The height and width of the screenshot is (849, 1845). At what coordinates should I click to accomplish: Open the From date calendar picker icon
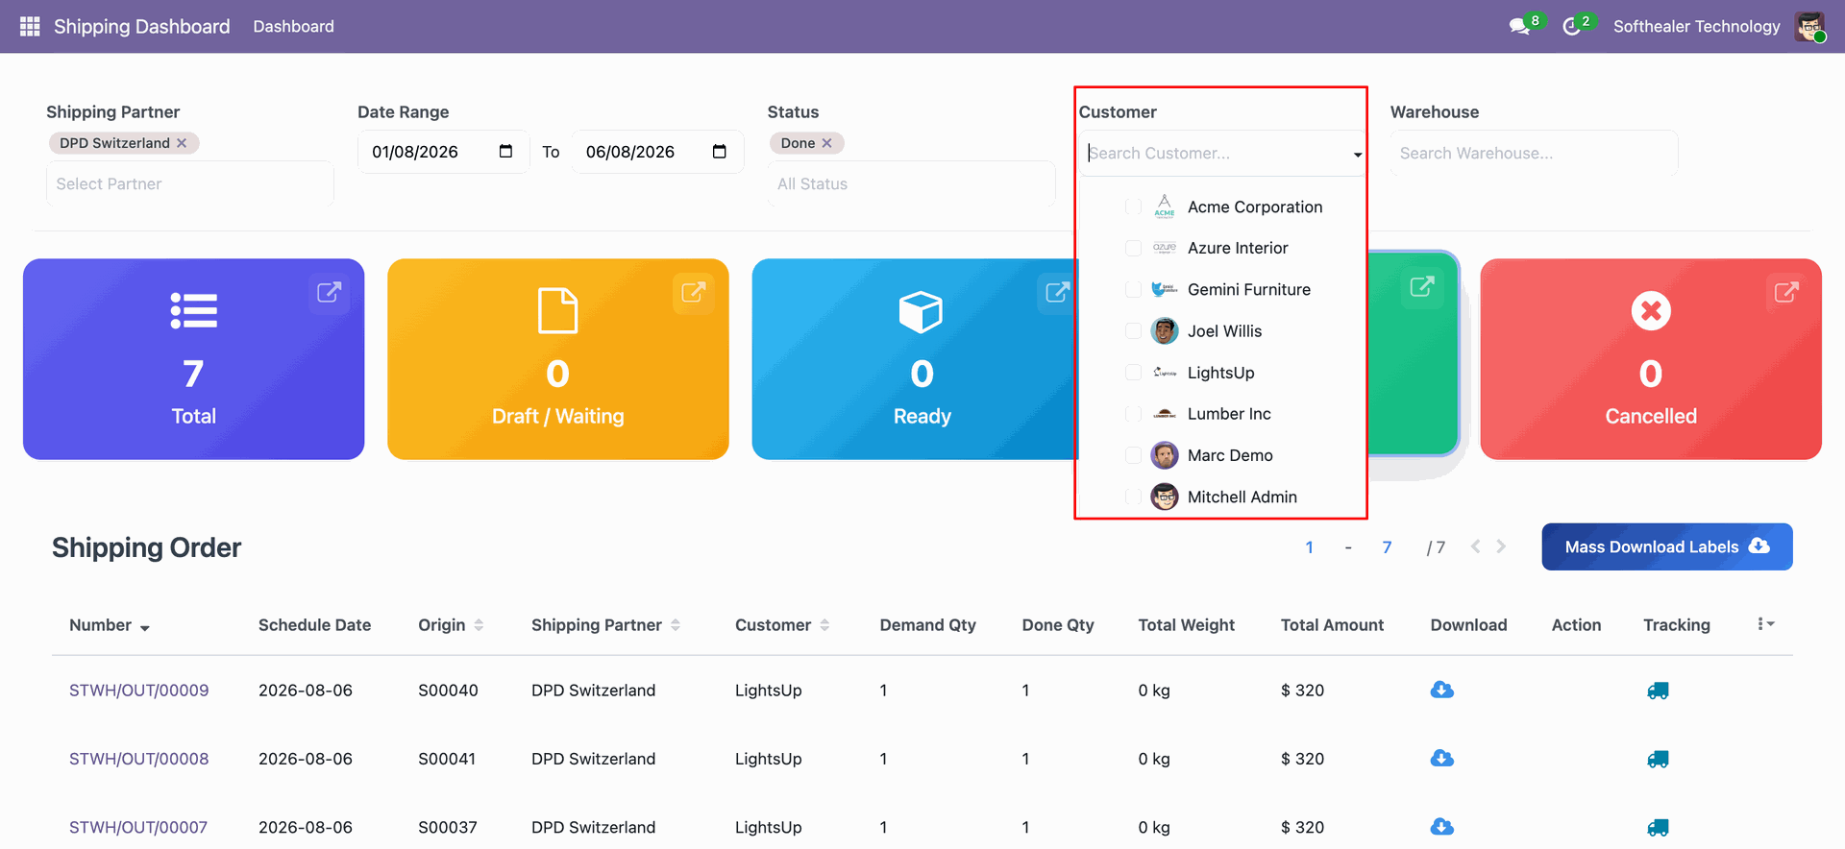pos(506,152)
